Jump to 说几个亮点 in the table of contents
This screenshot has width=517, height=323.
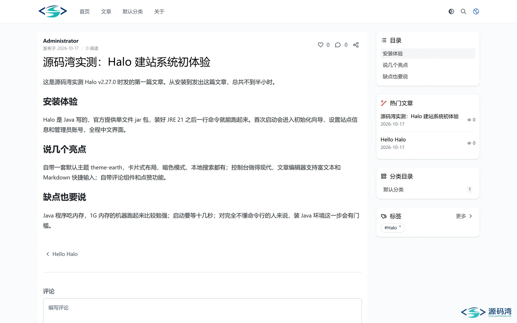tap(428, 65)
